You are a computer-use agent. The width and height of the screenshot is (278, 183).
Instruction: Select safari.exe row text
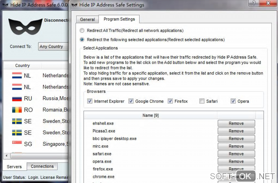click(x=102, y=154)
